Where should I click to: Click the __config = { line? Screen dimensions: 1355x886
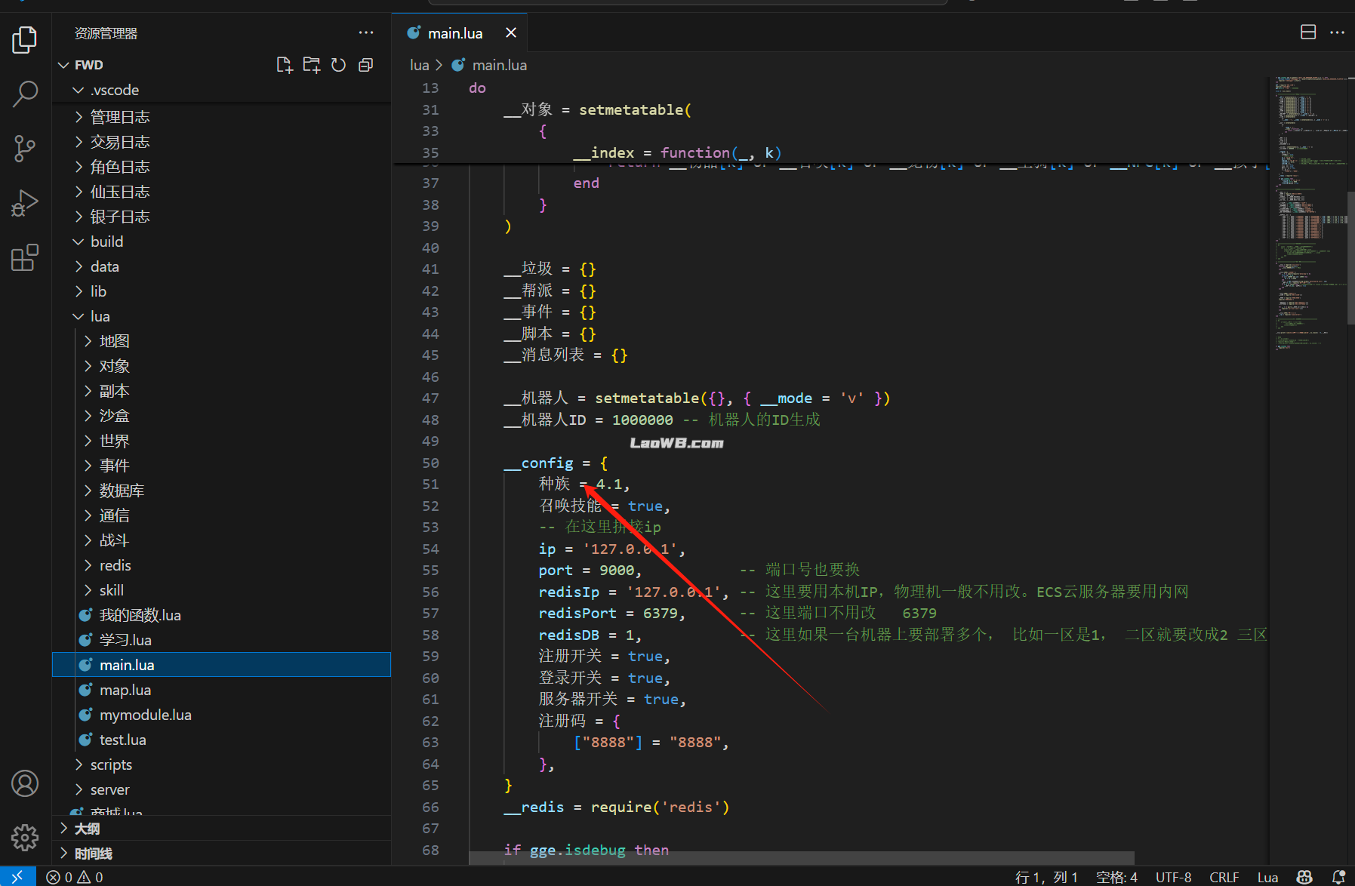(556, 463)
